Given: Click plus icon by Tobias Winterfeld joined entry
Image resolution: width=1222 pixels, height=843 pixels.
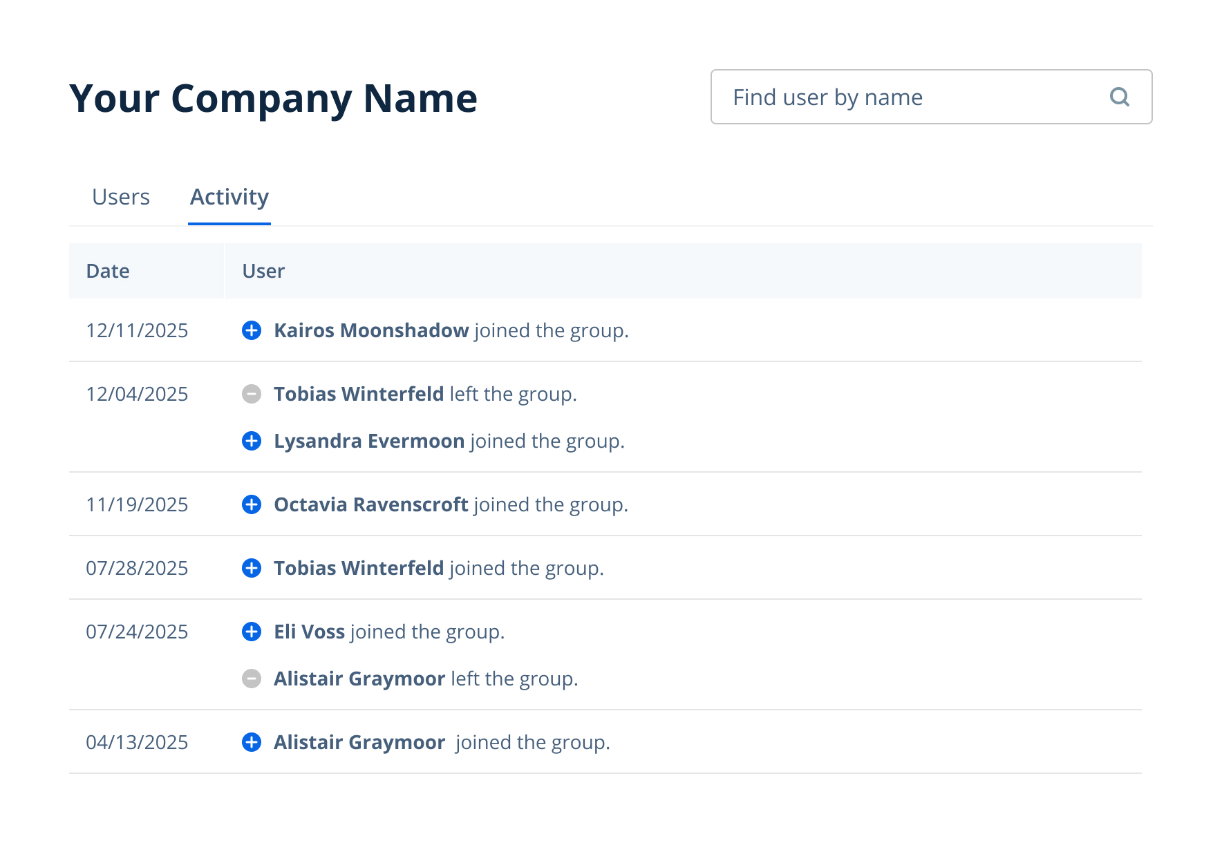Looking at the screenshot, I should pyautogui.click(x=252, y=568).
